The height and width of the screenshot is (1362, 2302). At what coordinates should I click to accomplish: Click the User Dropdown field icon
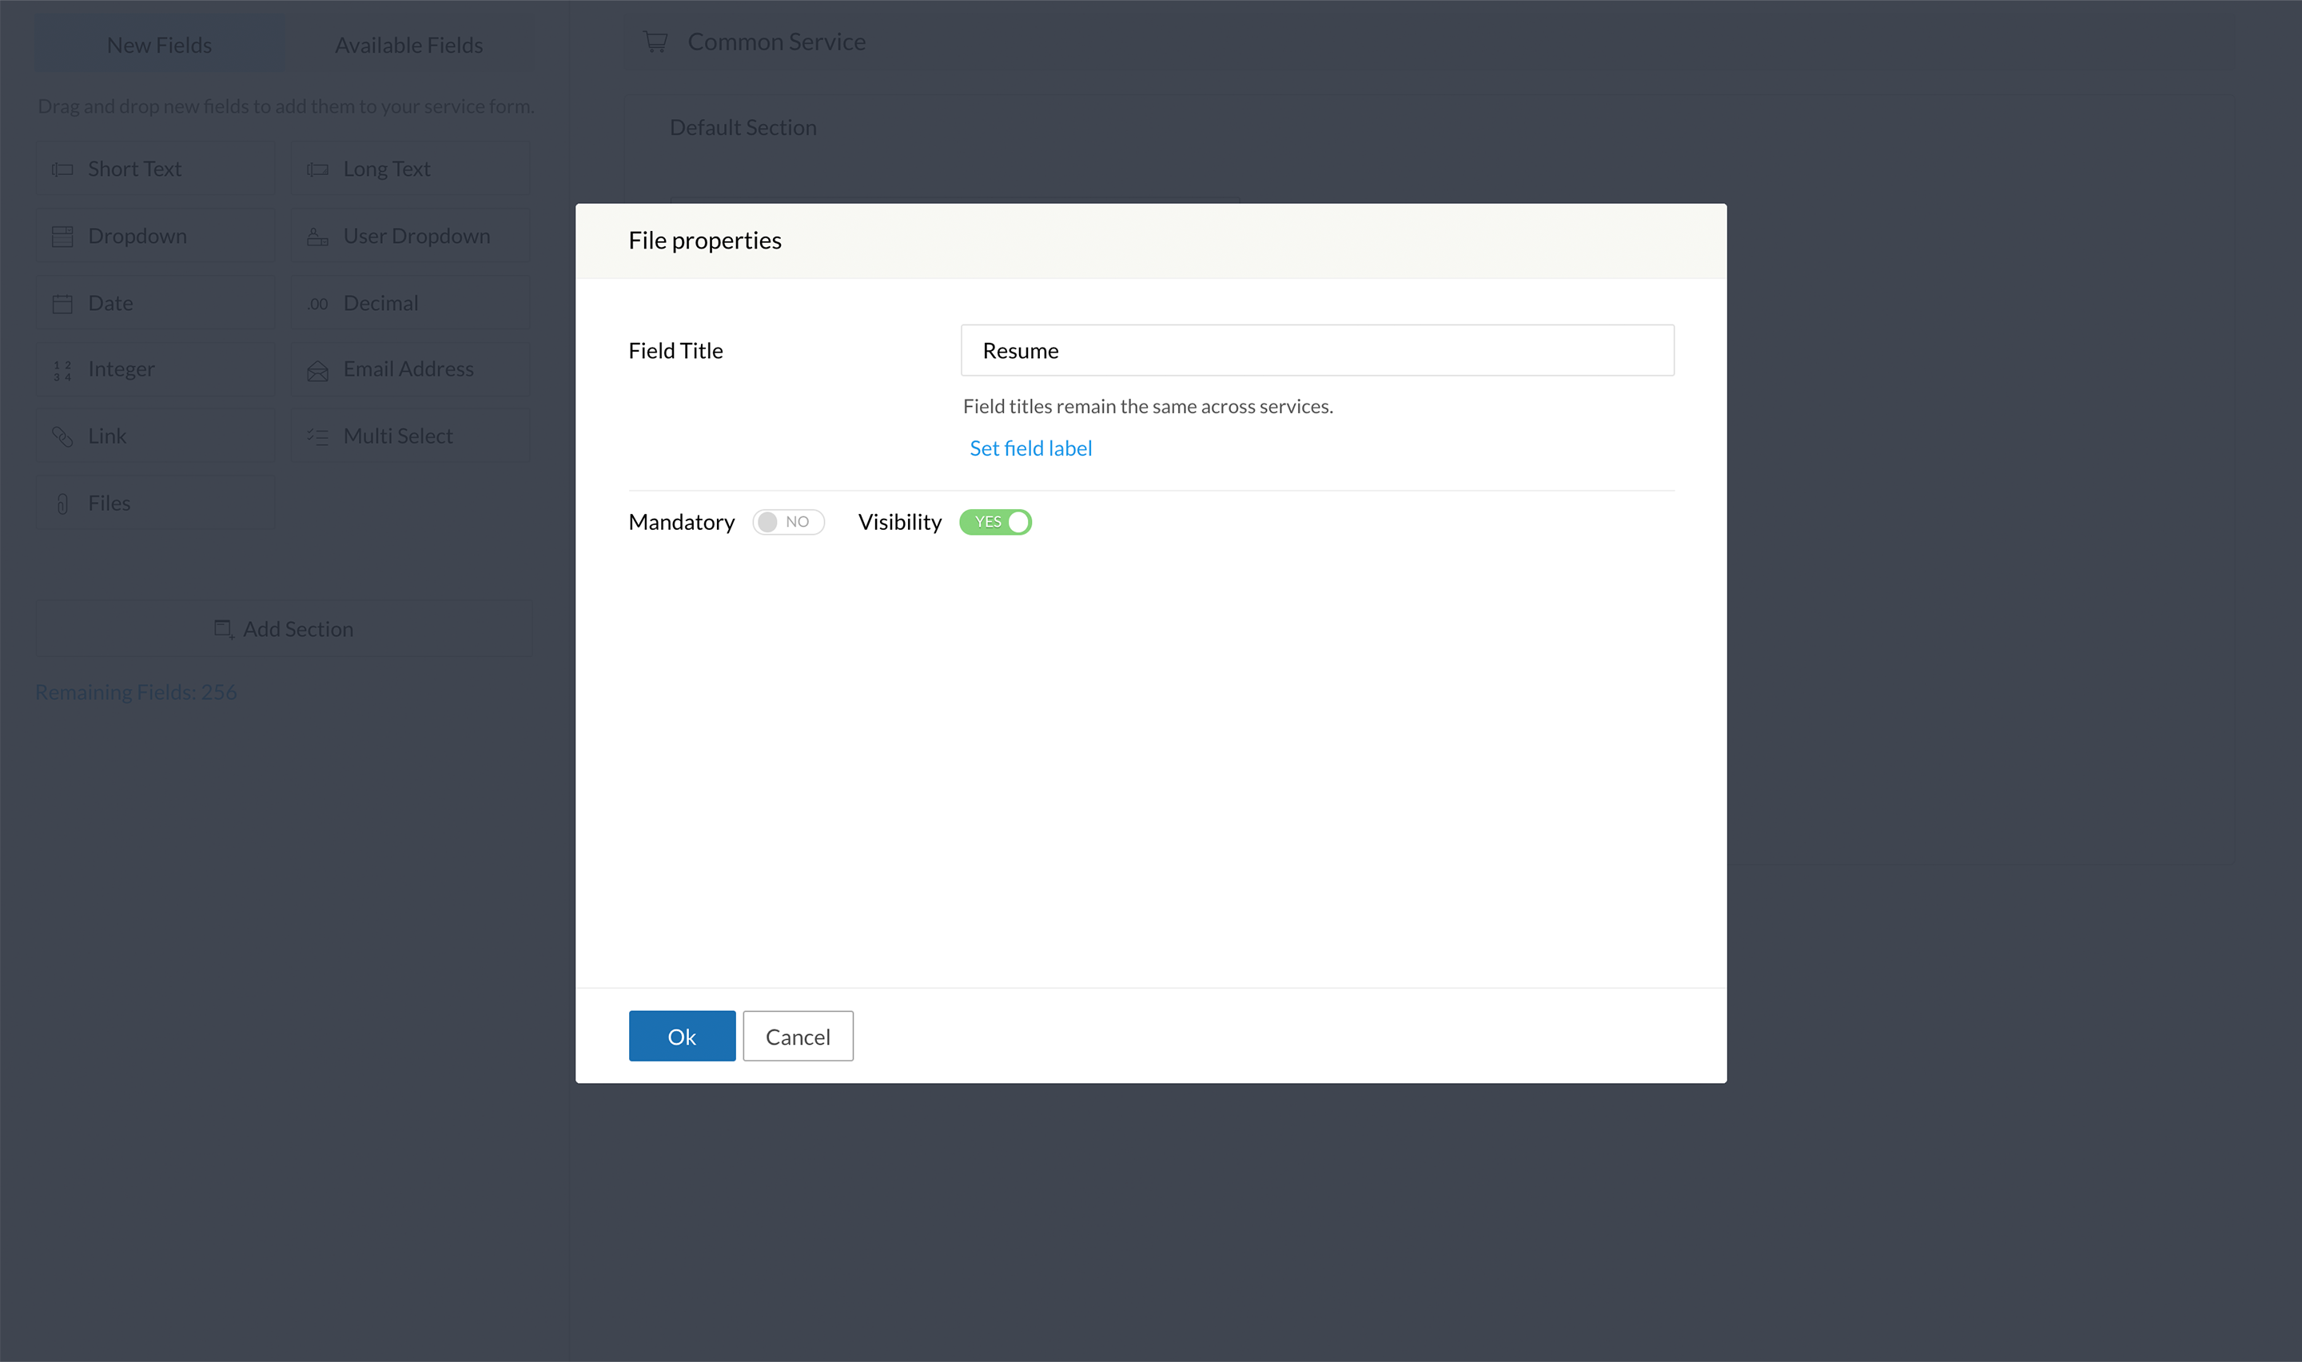point(317,237)
